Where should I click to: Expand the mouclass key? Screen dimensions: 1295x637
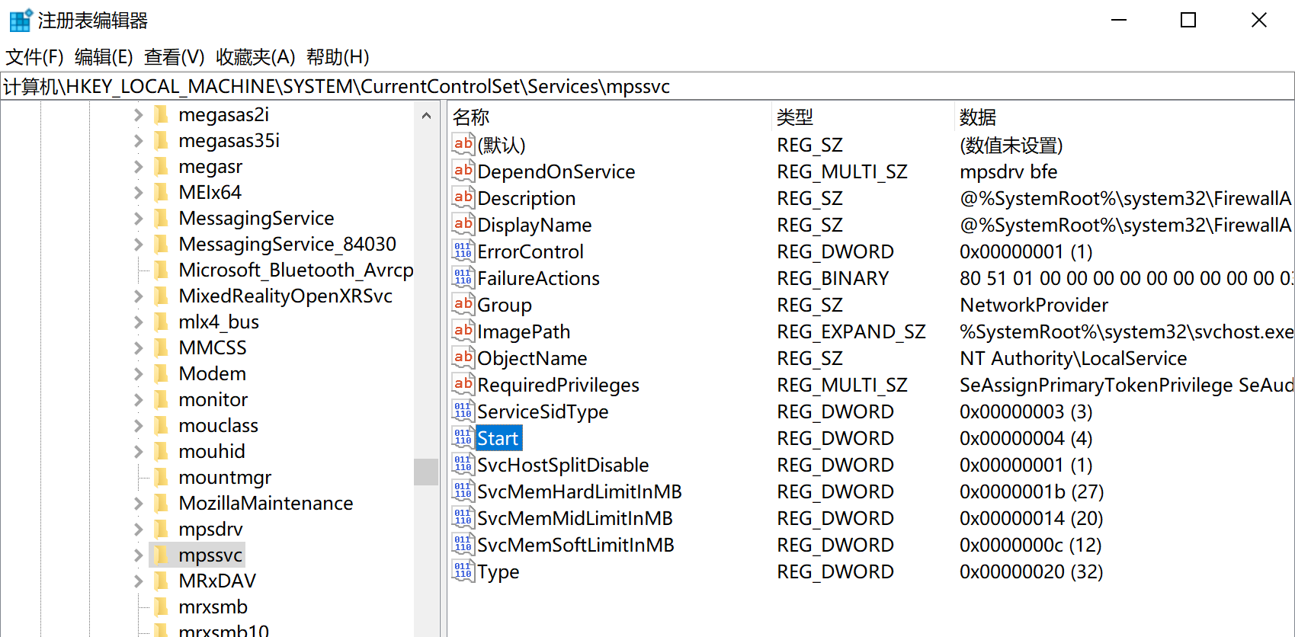(x=138, y=425)
